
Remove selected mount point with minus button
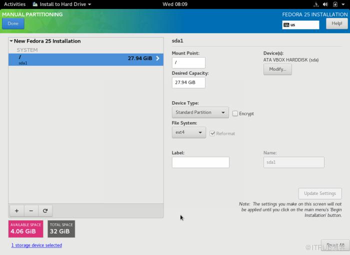31,211
